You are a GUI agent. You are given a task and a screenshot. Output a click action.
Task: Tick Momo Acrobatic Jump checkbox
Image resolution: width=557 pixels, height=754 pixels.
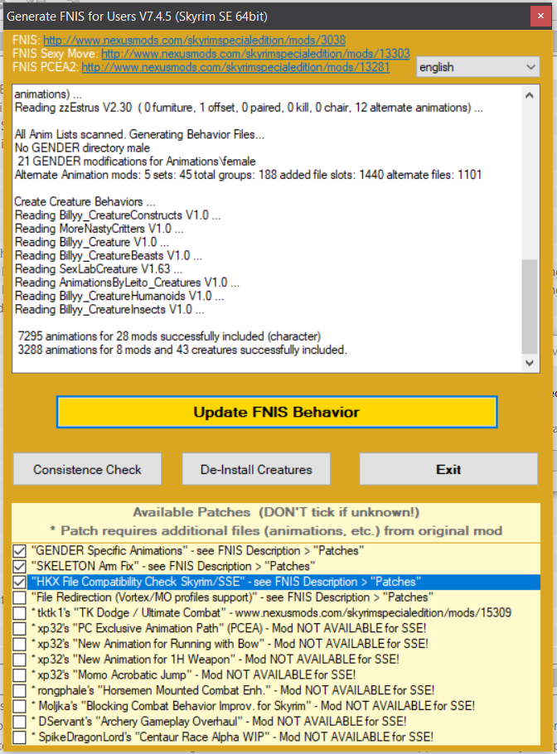[20, 675]
